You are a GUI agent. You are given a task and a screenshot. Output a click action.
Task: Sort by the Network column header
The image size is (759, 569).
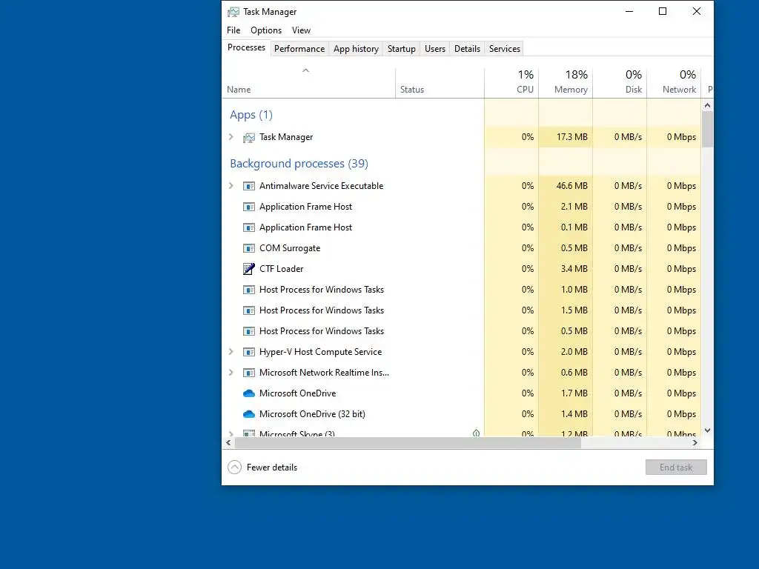[x=674, y=83]
